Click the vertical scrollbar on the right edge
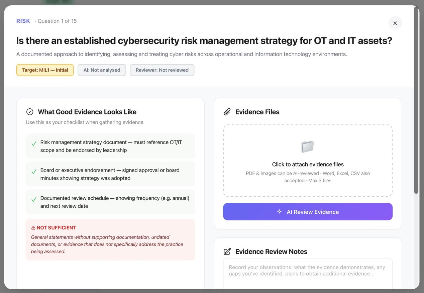The width and height of the screenshot is (424, 293). pos(417,100)
